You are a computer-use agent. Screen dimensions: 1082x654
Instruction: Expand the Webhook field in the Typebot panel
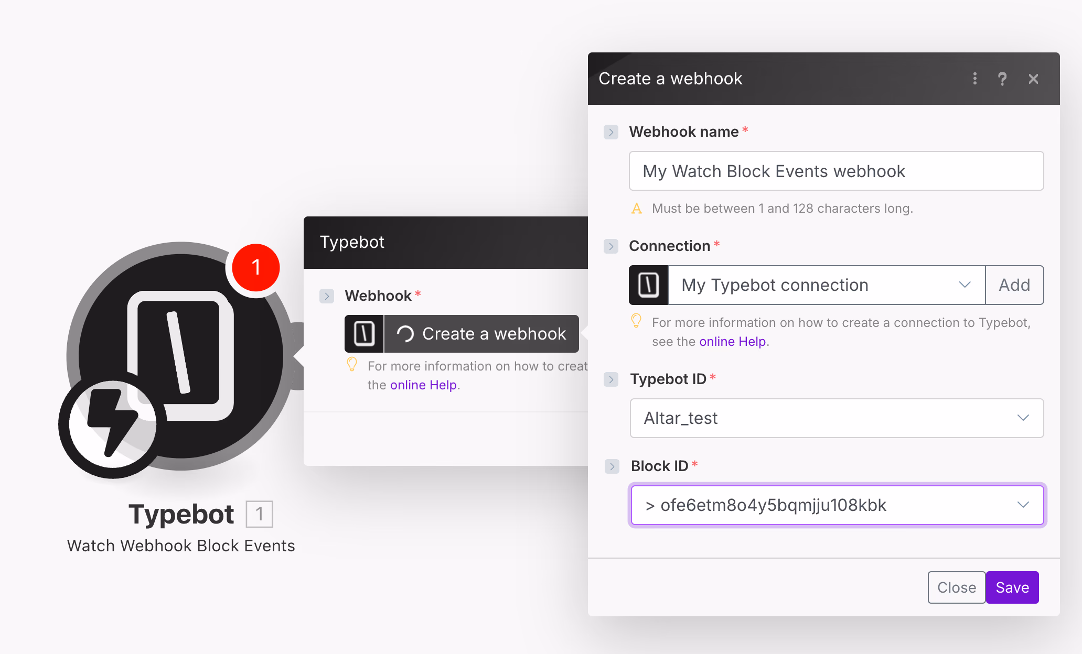tap(326, 296)
